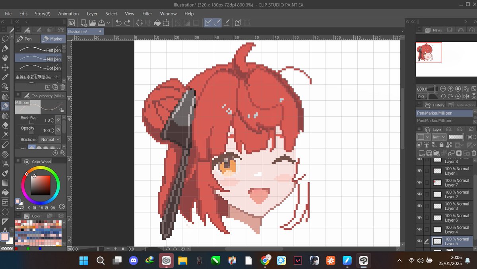Select the Lasso selection tool
477x269 pixels.
5,39
